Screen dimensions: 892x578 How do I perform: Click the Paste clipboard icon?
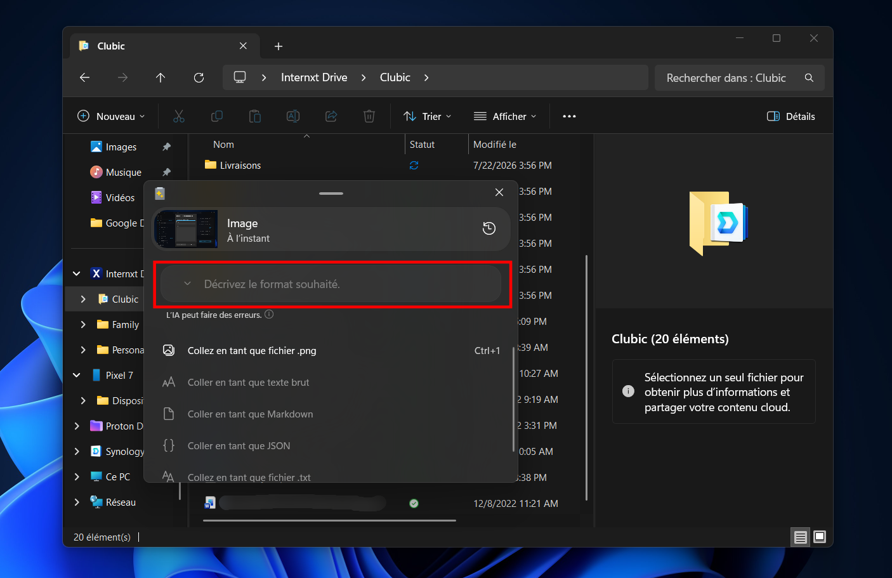[x=255, y=116]
